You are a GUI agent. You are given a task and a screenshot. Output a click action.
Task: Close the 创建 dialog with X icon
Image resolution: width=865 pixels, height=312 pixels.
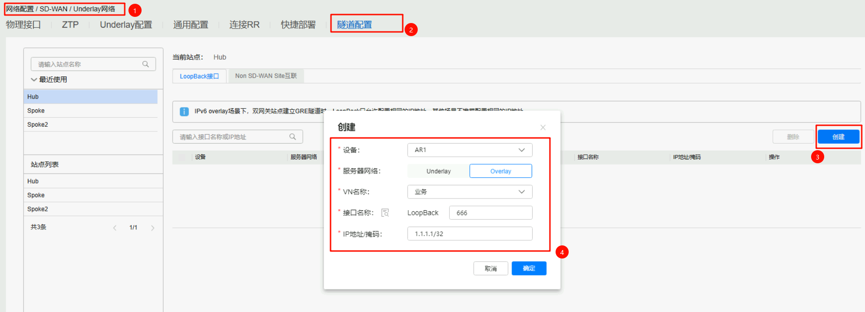click(542, 128)
